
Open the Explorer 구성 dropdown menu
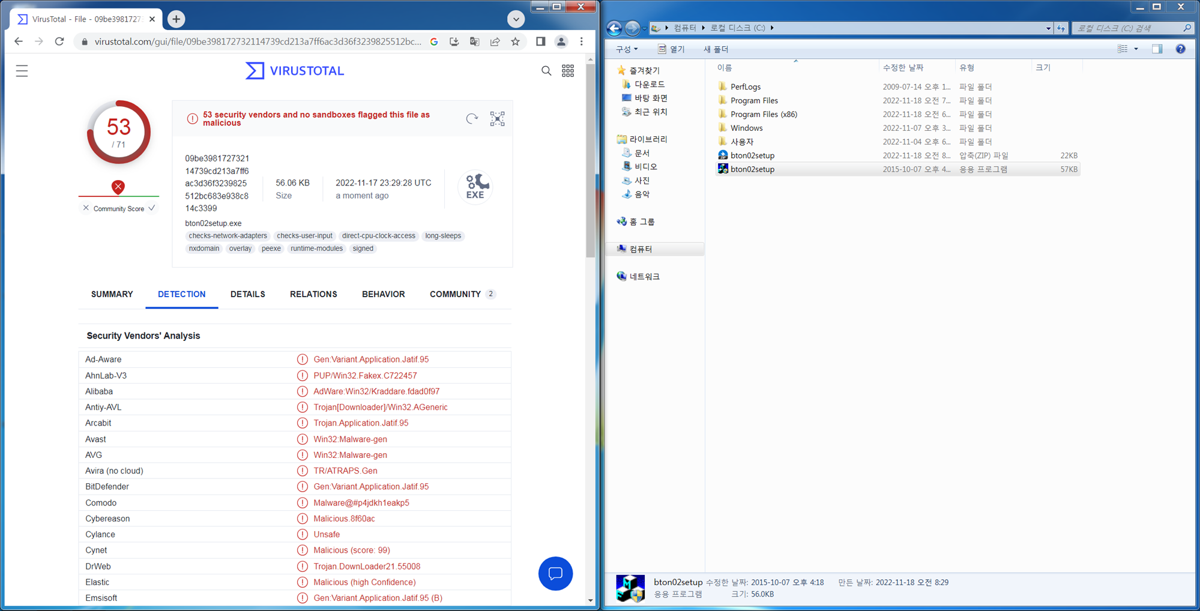627,49
